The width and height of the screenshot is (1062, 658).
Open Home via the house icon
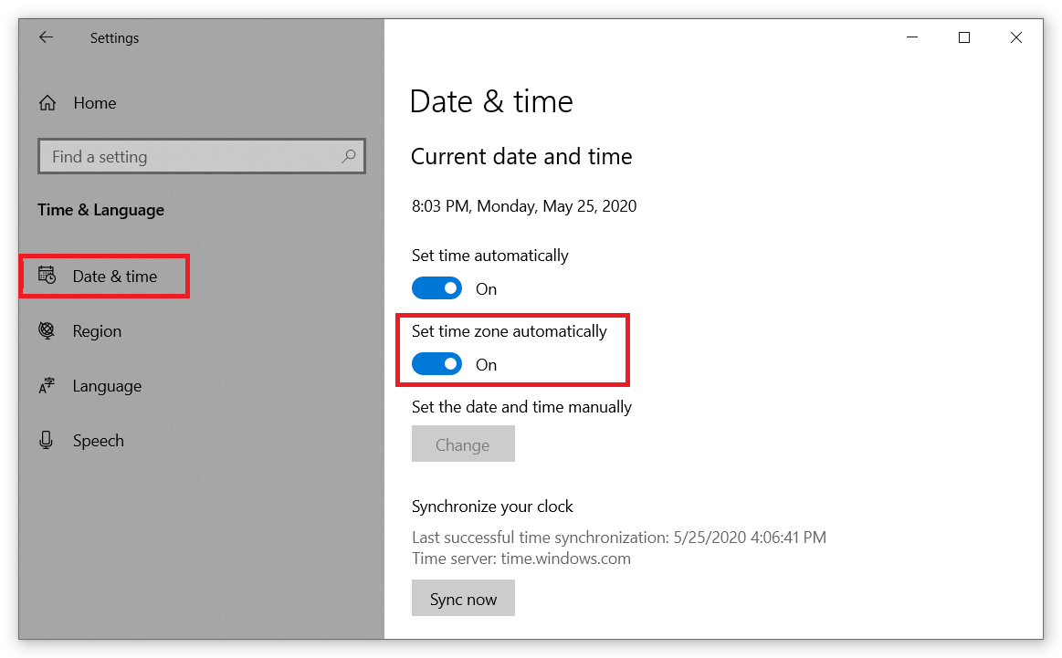pos(47,103)
